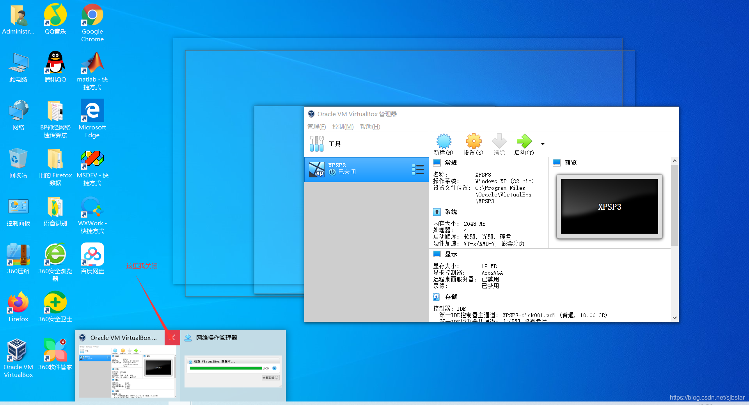Launch Oracle VM VirtualBox desktop shortcut
This screenshot has width=749, height=405.
(x=18, y=358)
